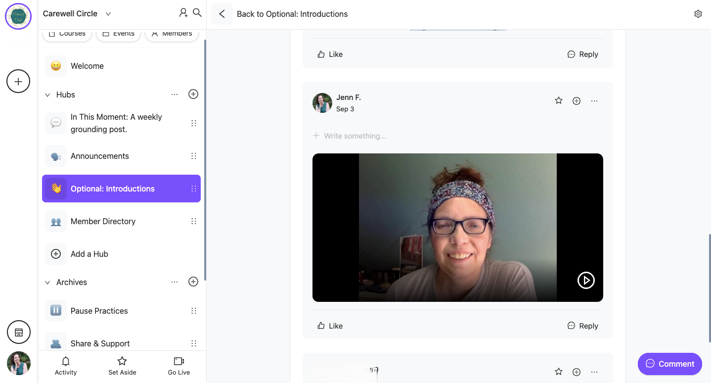Open the Activity bell icon
Screen dimensions: 711x383
click(66, 365)
